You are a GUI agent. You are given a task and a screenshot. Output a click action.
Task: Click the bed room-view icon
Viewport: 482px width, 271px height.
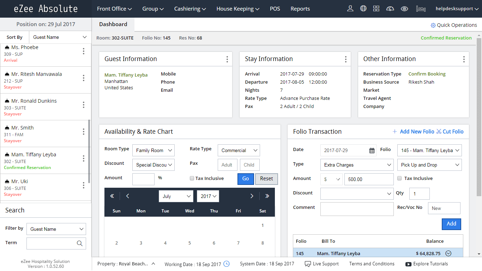[421, 8]
